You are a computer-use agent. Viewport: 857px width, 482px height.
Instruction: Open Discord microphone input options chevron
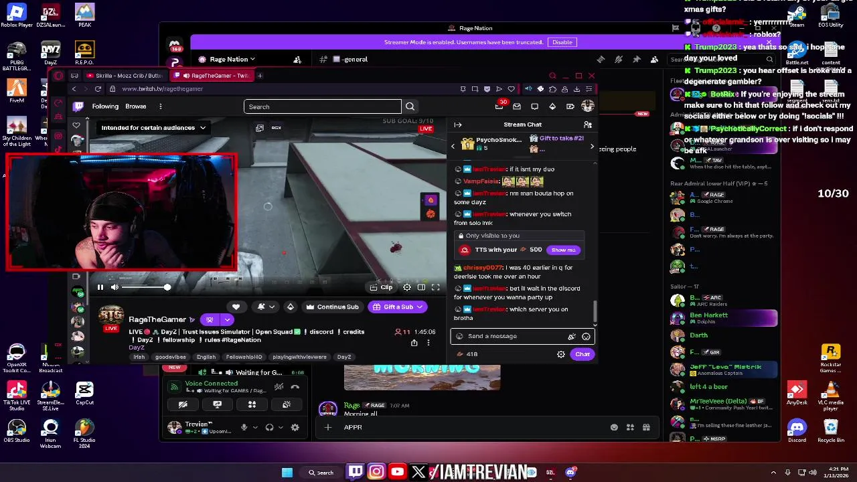click(255, 427)
